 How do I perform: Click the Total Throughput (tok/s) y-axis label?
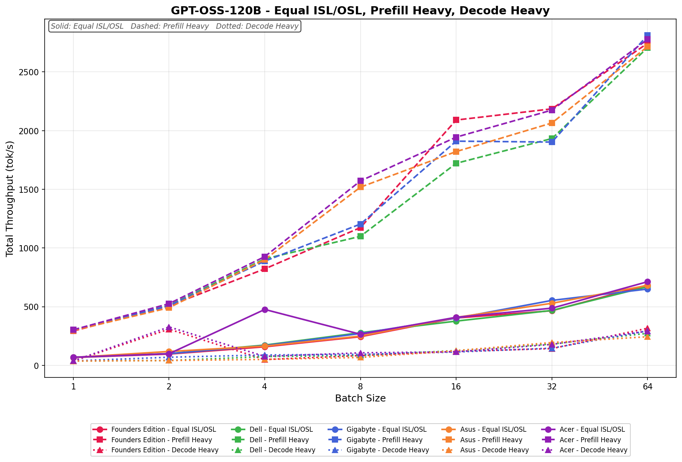(10, 199)
